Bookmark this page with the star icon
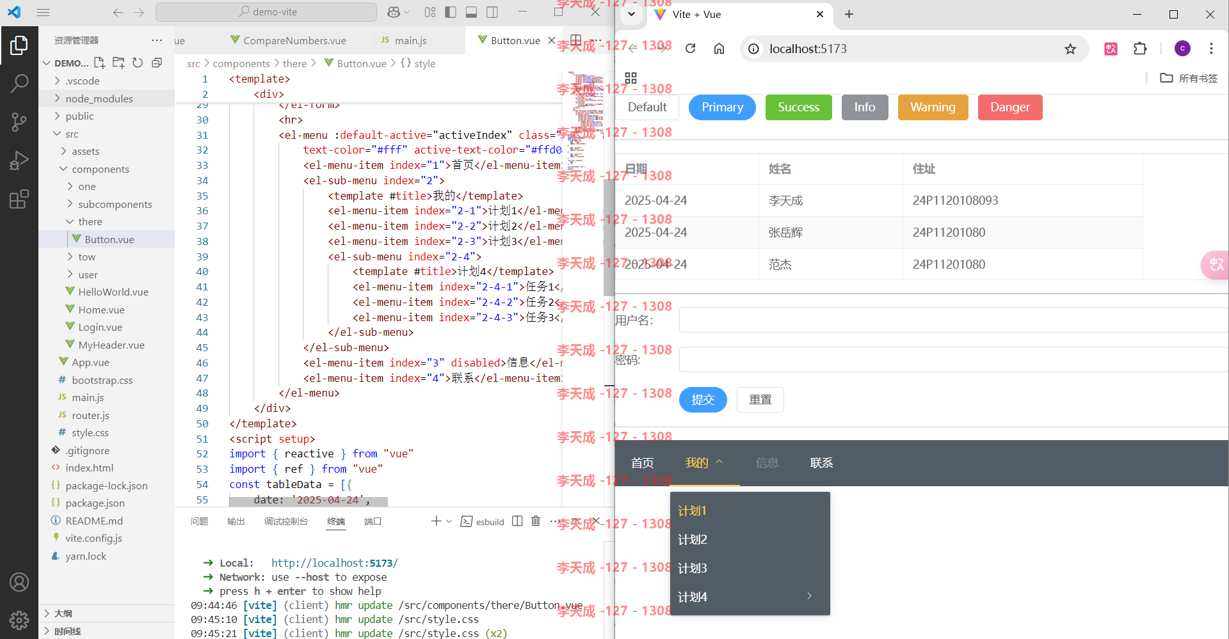This screenshot has width=1229, height=639. (1070, 49)
